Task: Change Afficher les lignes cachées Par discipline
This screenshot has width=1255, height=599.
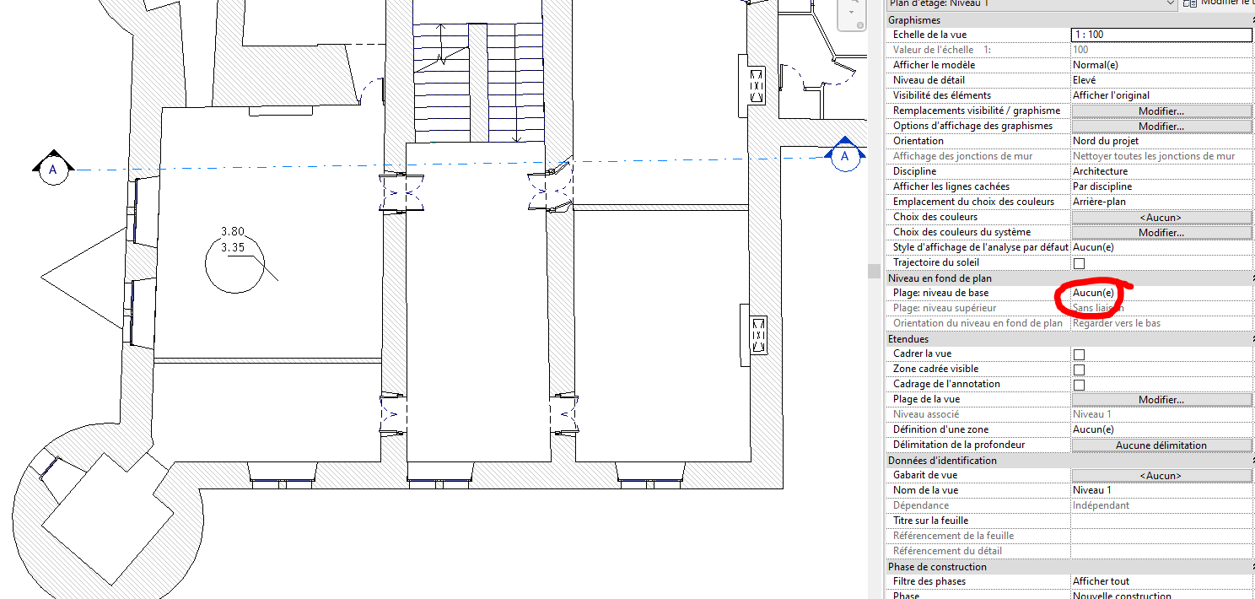Action: (x=1161, y=186)
